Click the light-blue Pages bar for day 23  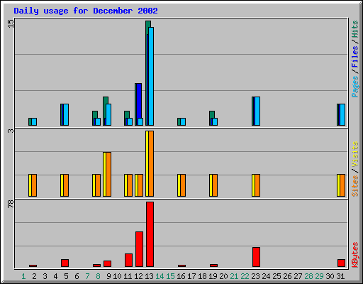click(257, 111)
